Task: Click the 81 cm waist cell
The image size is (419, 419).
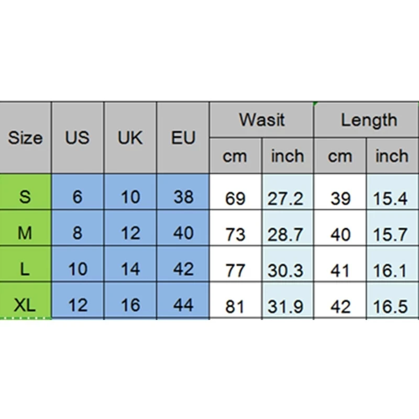Action: pyautogui.click(x=235, y=306)
